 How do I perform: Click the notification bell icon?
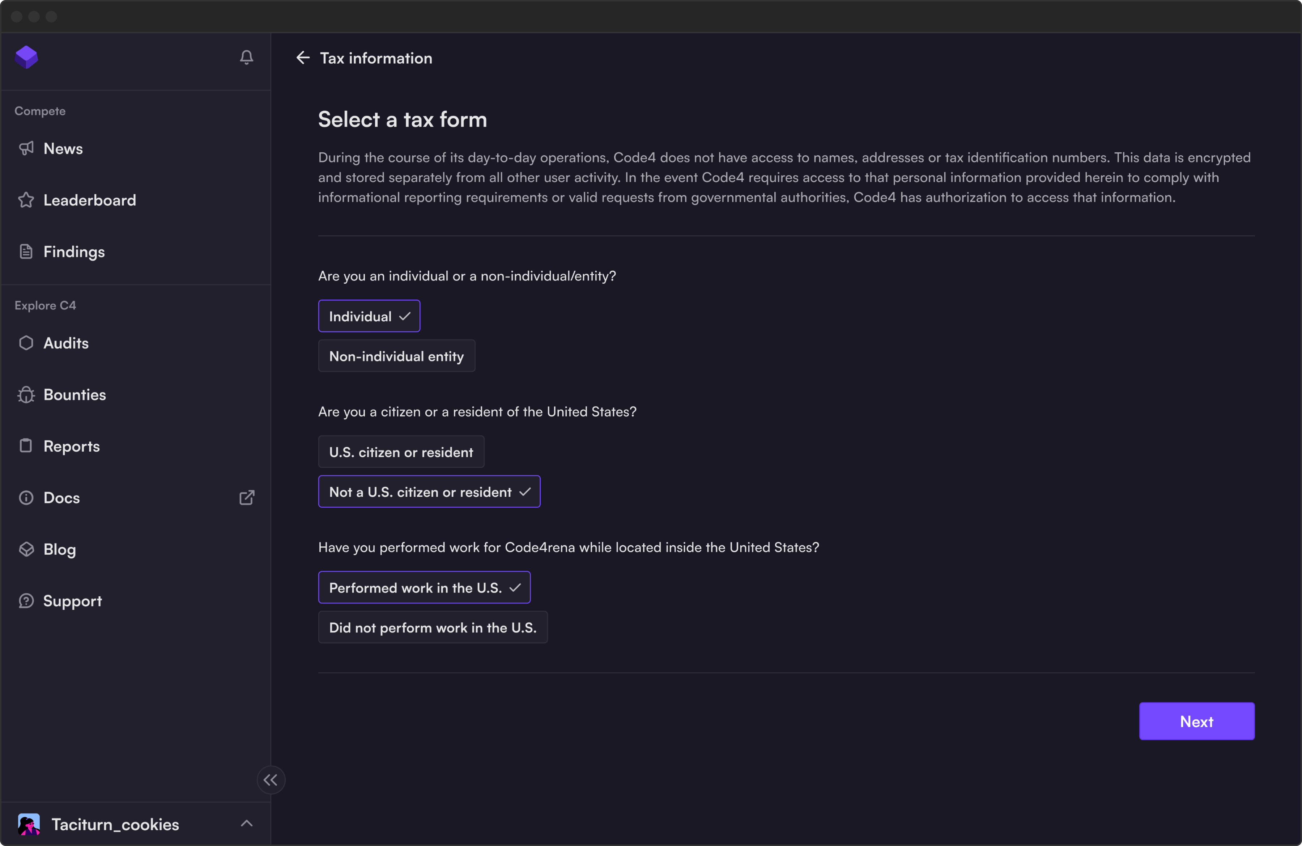pyautogui.click(x=246, y=57)
